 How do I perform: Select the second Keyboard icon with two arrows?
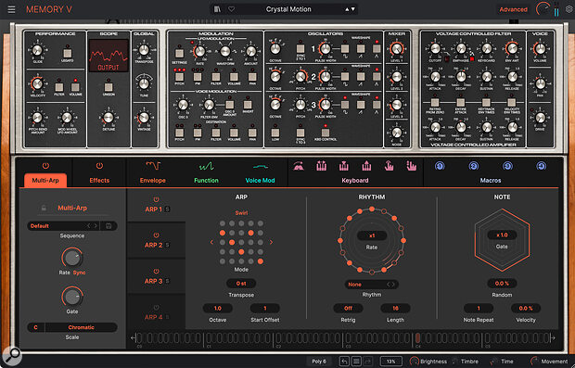[321, 166]
